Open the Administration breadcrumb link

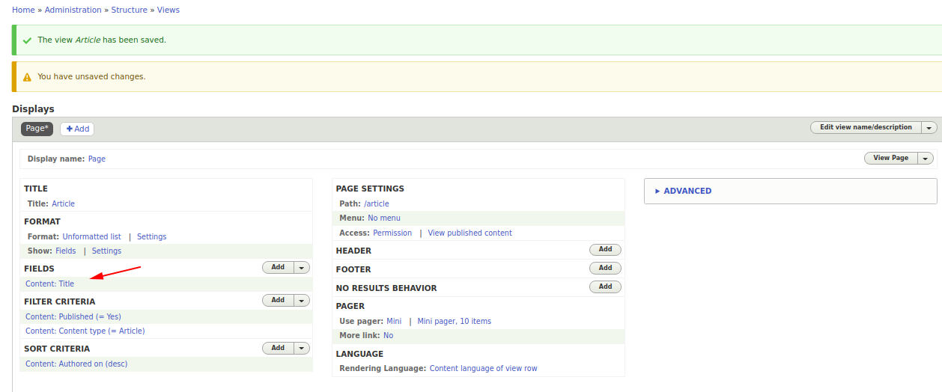coord(73,10)
